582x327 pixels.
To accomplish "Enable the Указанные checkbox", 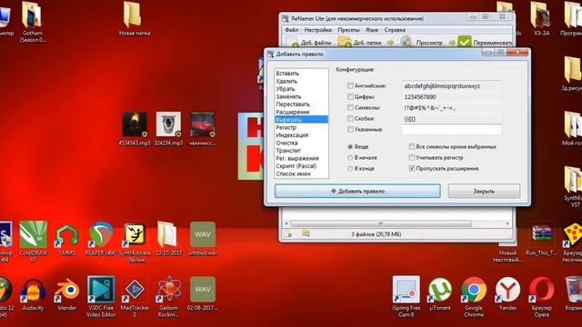I will 350,129.
